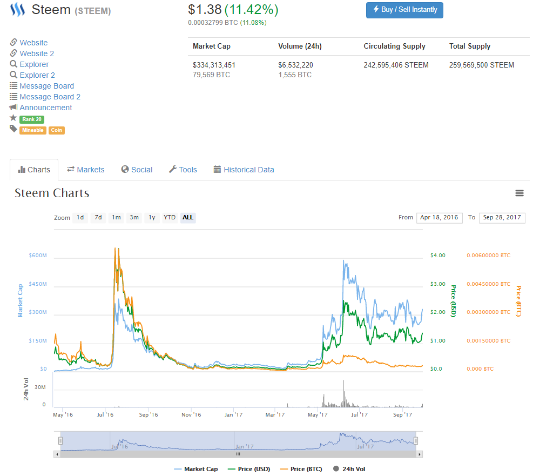Click the navigator horizontal scrollbar thumb
This screenshot has width=533, height=476.
point(238,454)
